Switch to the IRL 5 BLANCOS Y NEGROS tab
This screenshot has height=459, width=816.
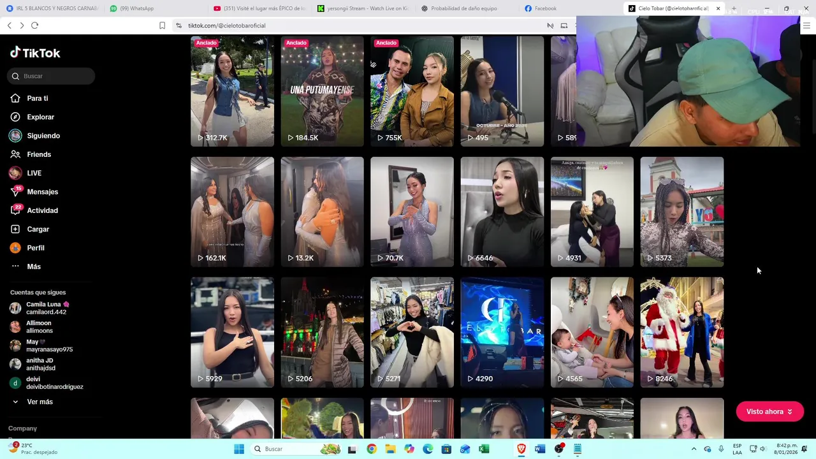pyautogui.click(x=52, y=8)
